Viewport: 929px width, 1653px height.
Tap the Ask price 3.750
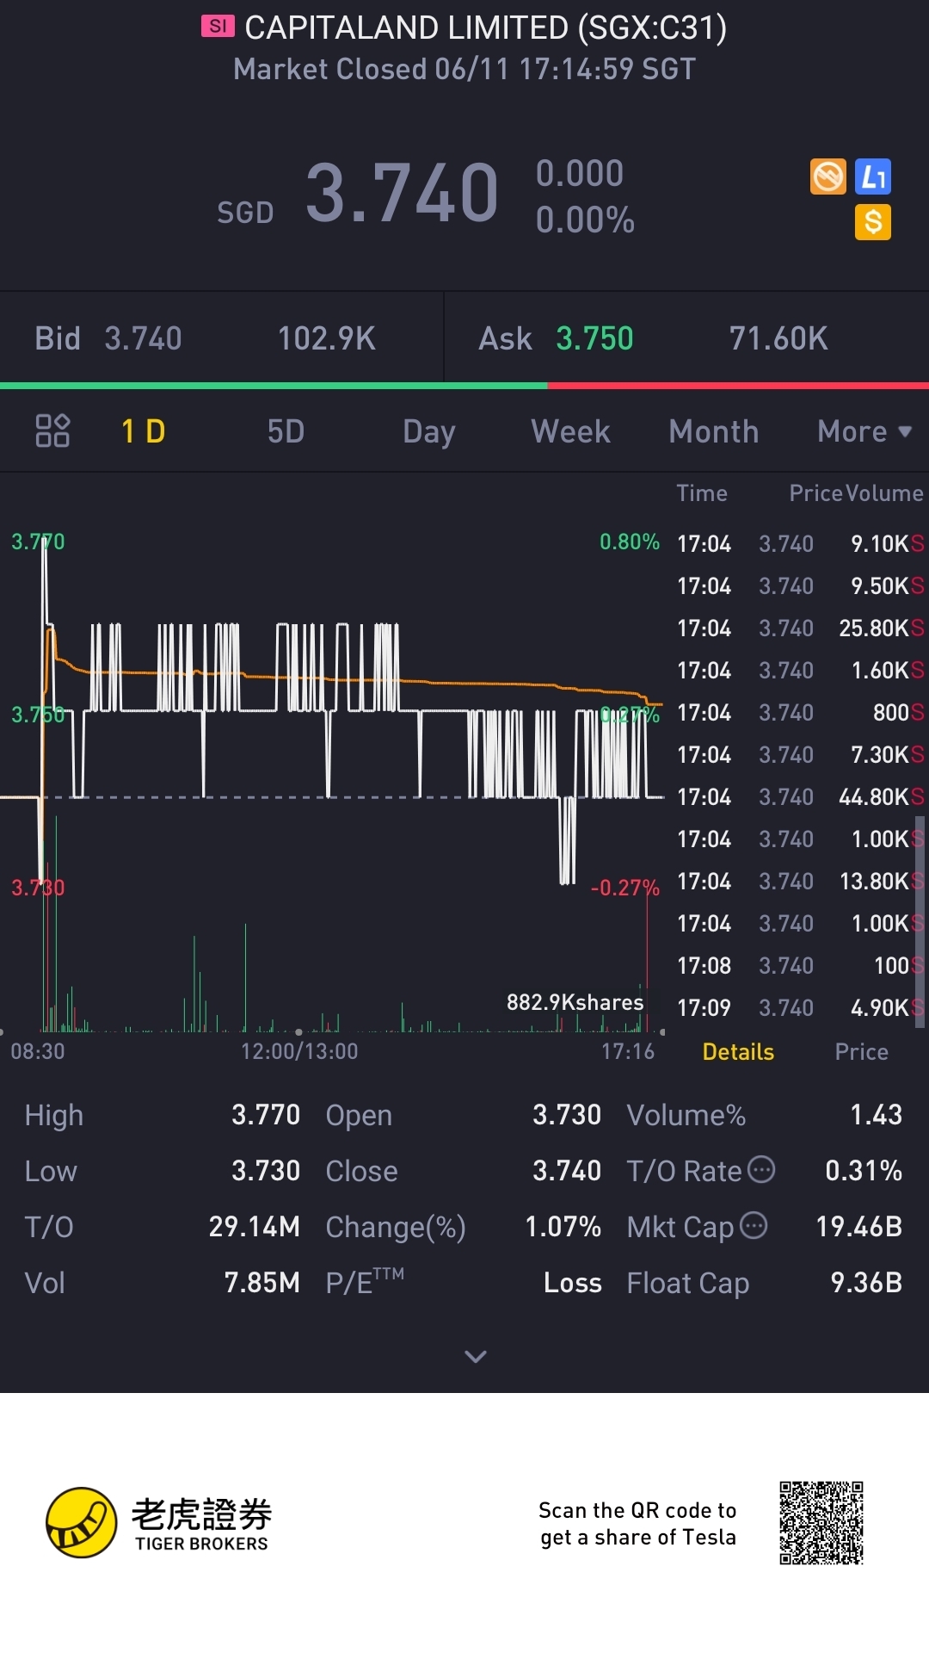594,338
